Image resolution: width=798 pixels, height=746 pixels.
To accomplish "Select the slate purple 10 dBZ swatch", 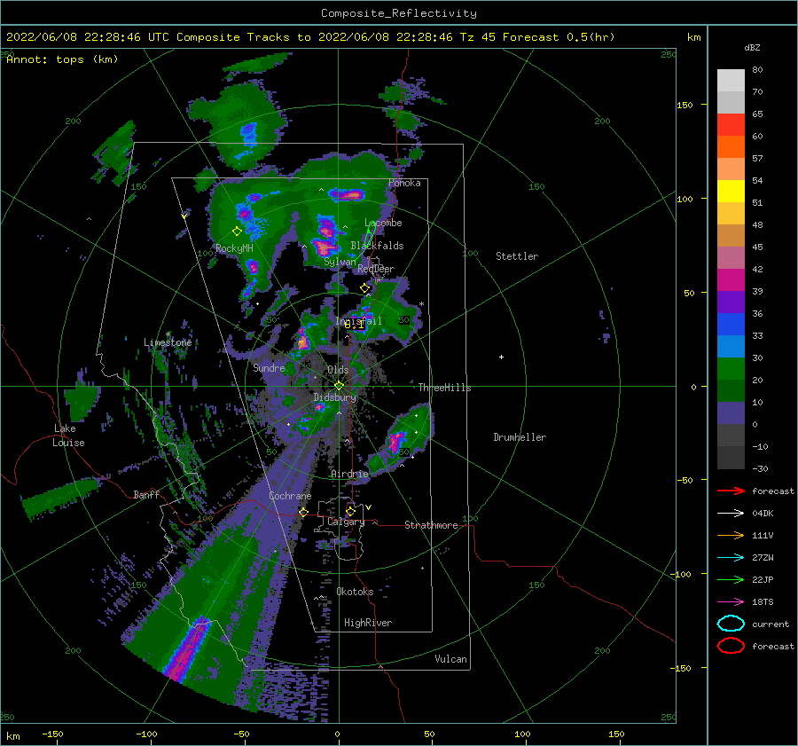I will pos(731,413).
